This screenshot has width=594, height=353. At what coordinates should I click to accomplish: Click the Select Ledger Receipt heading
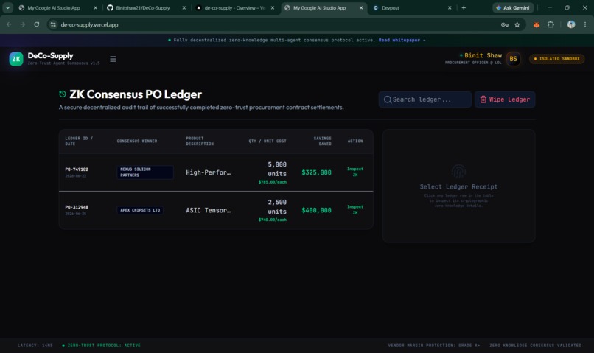[x=458, y=186]
